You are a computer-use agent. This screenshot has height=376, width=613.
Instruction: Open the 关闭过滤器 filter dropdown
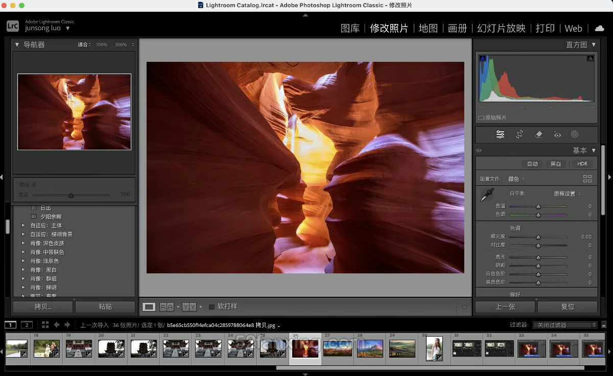(565, 325)
